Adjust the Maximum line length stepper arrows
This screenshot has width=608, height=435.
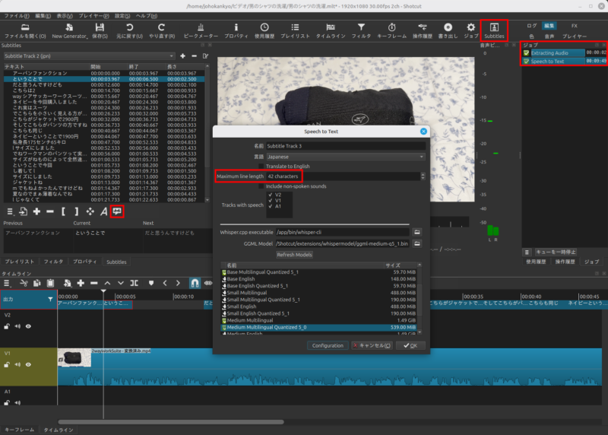click(423, 176)
